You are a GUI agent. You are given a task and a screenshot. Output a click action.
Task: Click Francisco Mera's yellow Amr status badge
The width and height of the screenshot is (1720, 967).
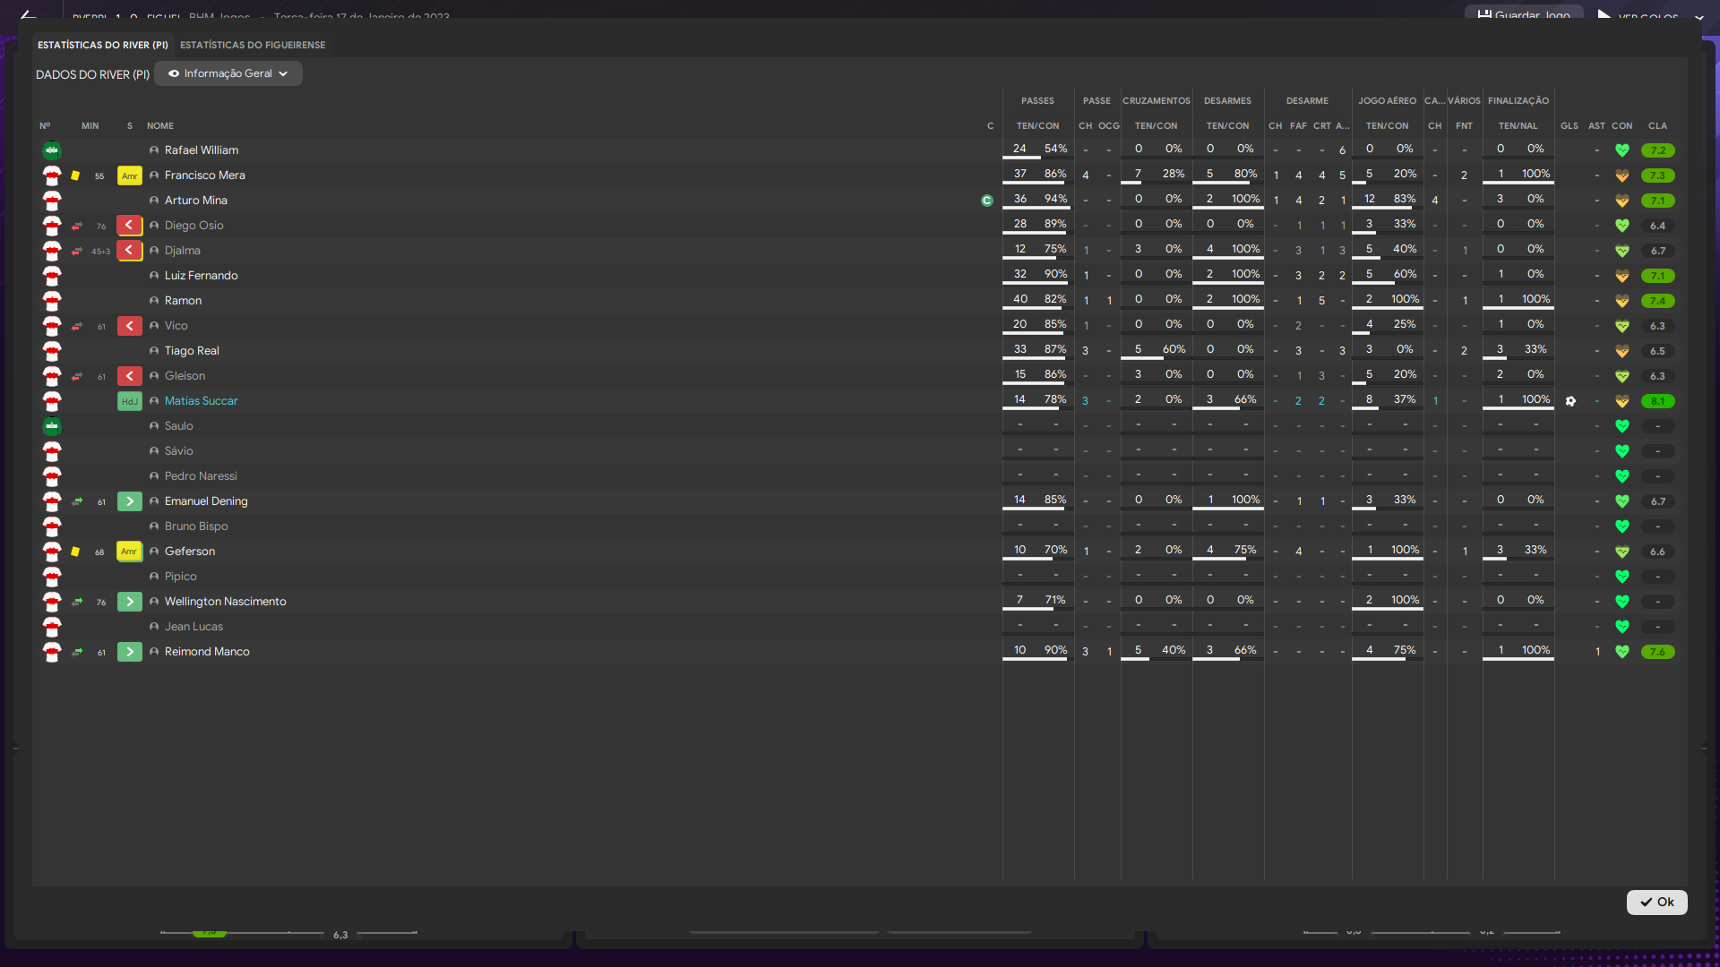click(130, 175)
